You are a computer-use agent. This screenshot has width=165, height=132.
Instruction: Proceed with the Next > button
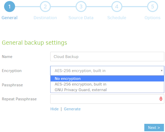coord(154,128)
